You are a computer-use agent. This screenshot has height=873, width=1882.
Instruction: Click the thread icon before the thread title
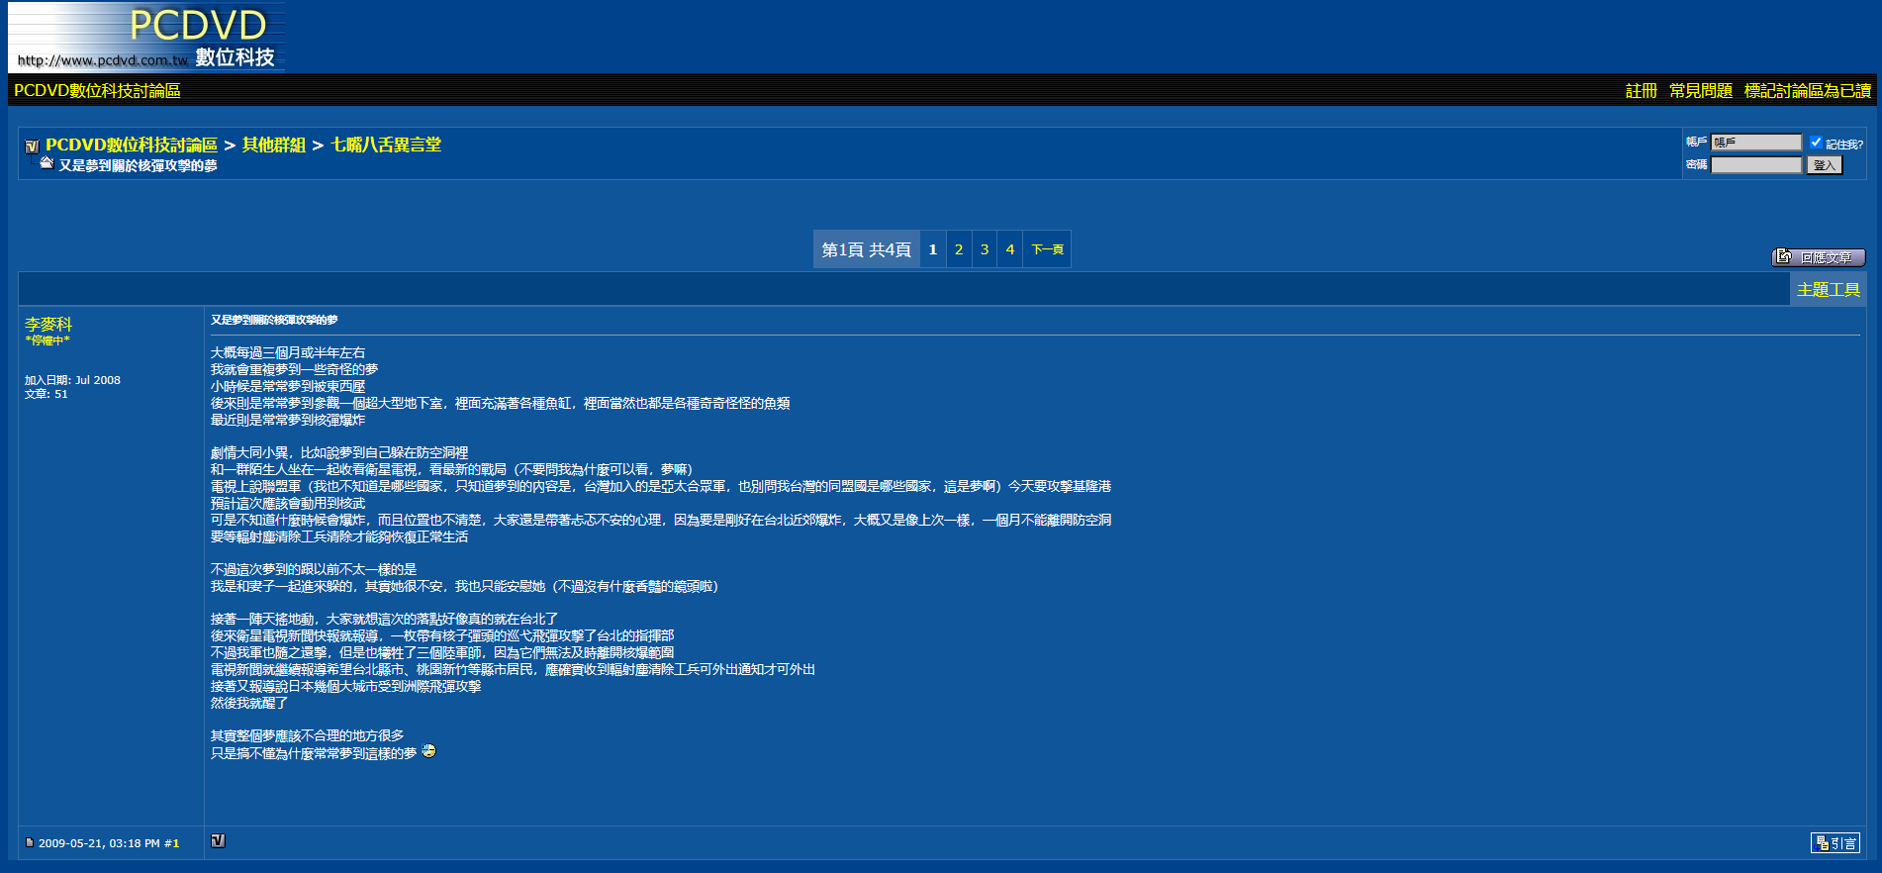point(47,163)
